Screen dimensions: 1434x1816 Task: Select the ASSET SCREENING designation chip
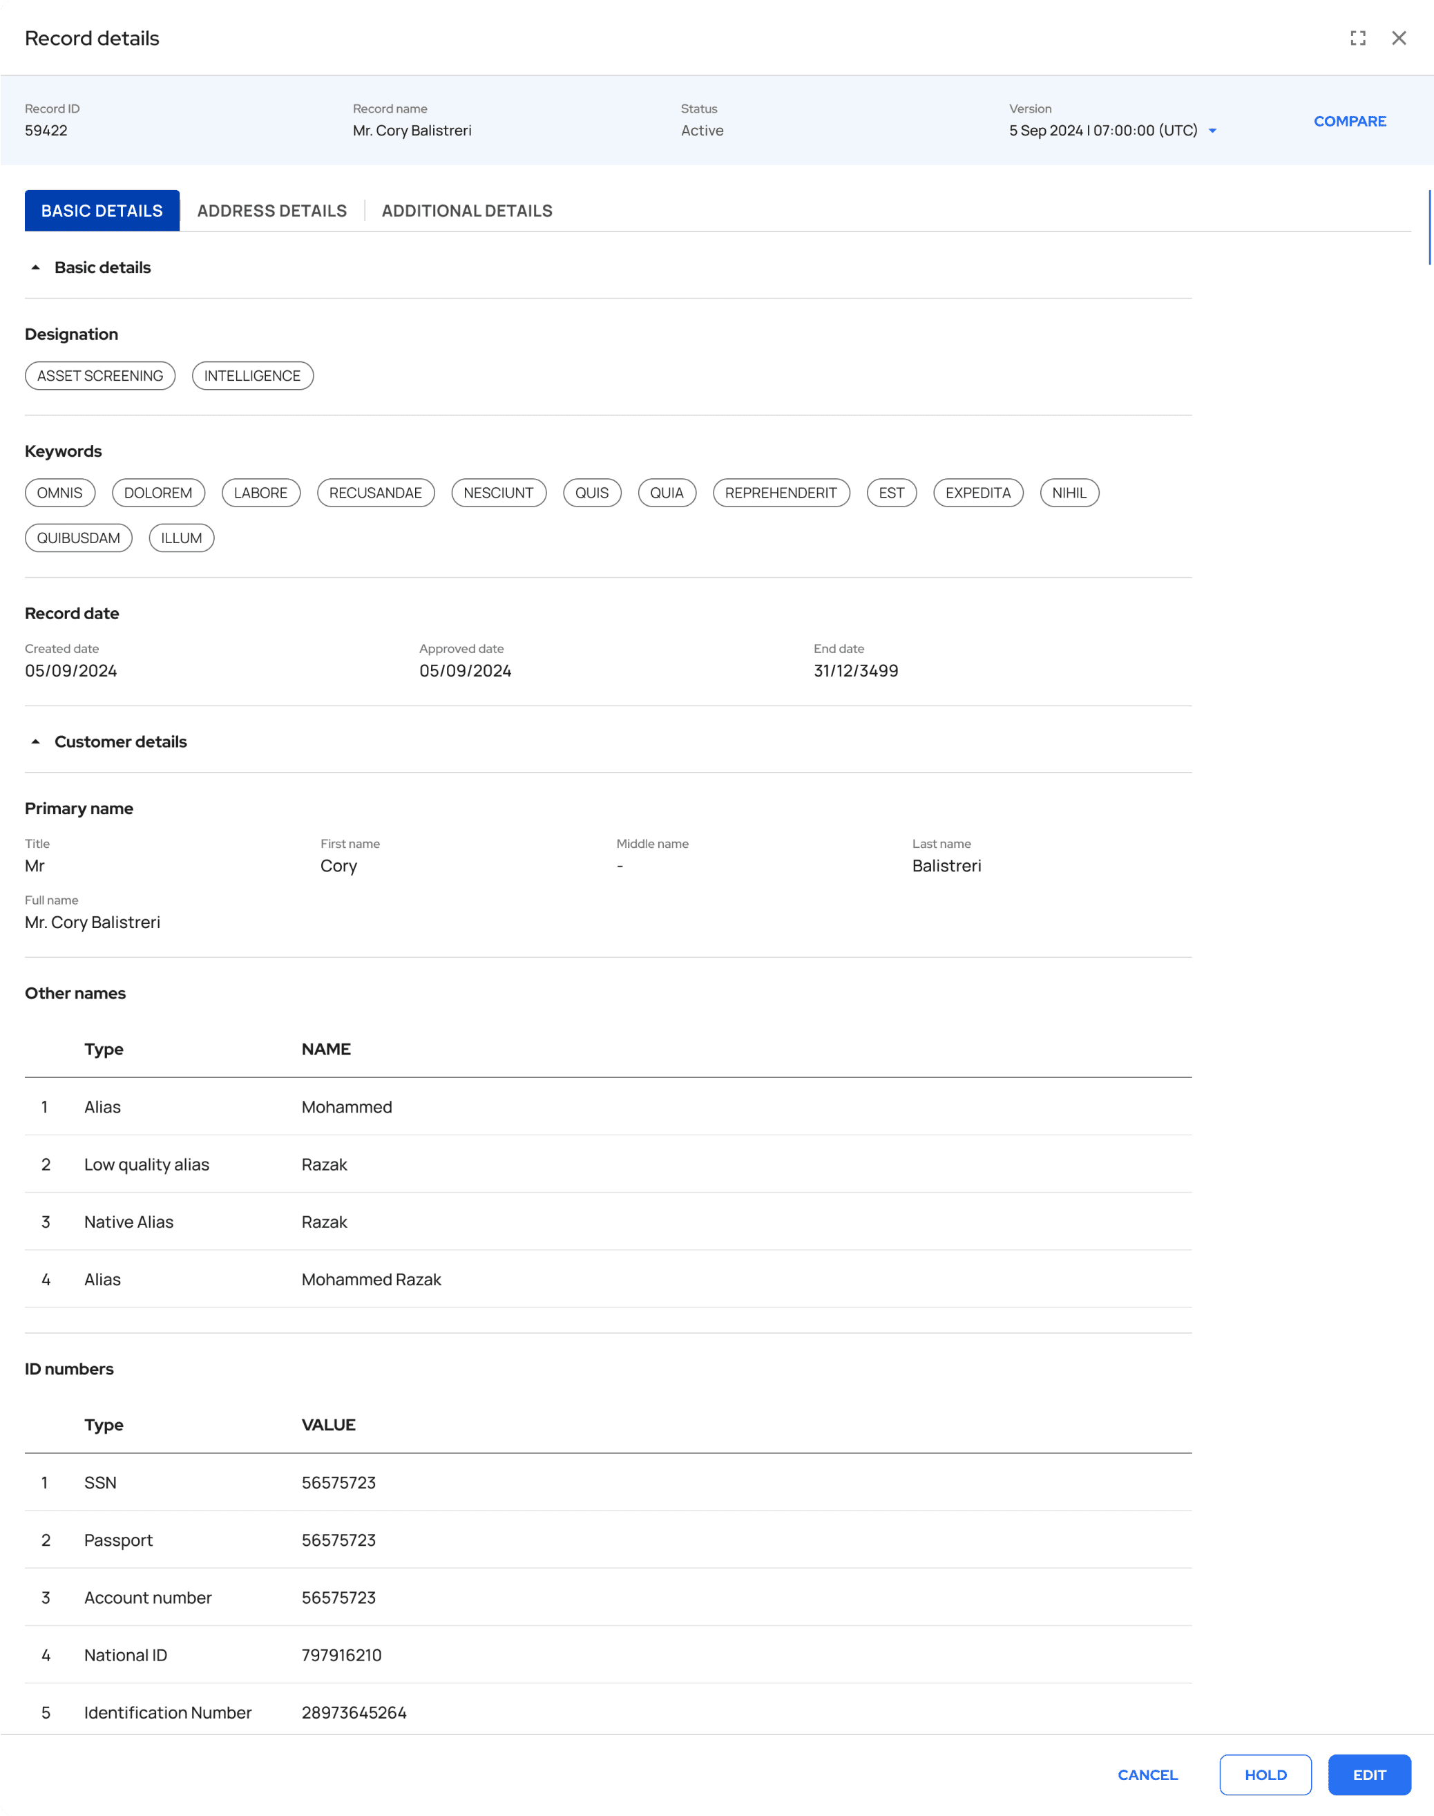99,375
